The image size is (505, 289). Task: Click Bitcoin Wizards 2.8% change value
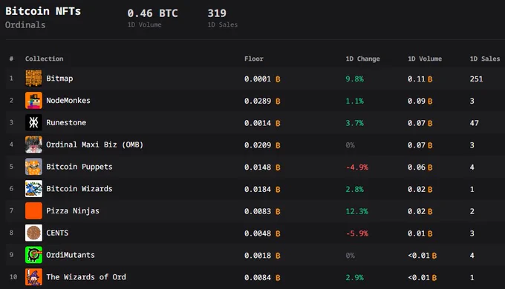pos(354,189)
